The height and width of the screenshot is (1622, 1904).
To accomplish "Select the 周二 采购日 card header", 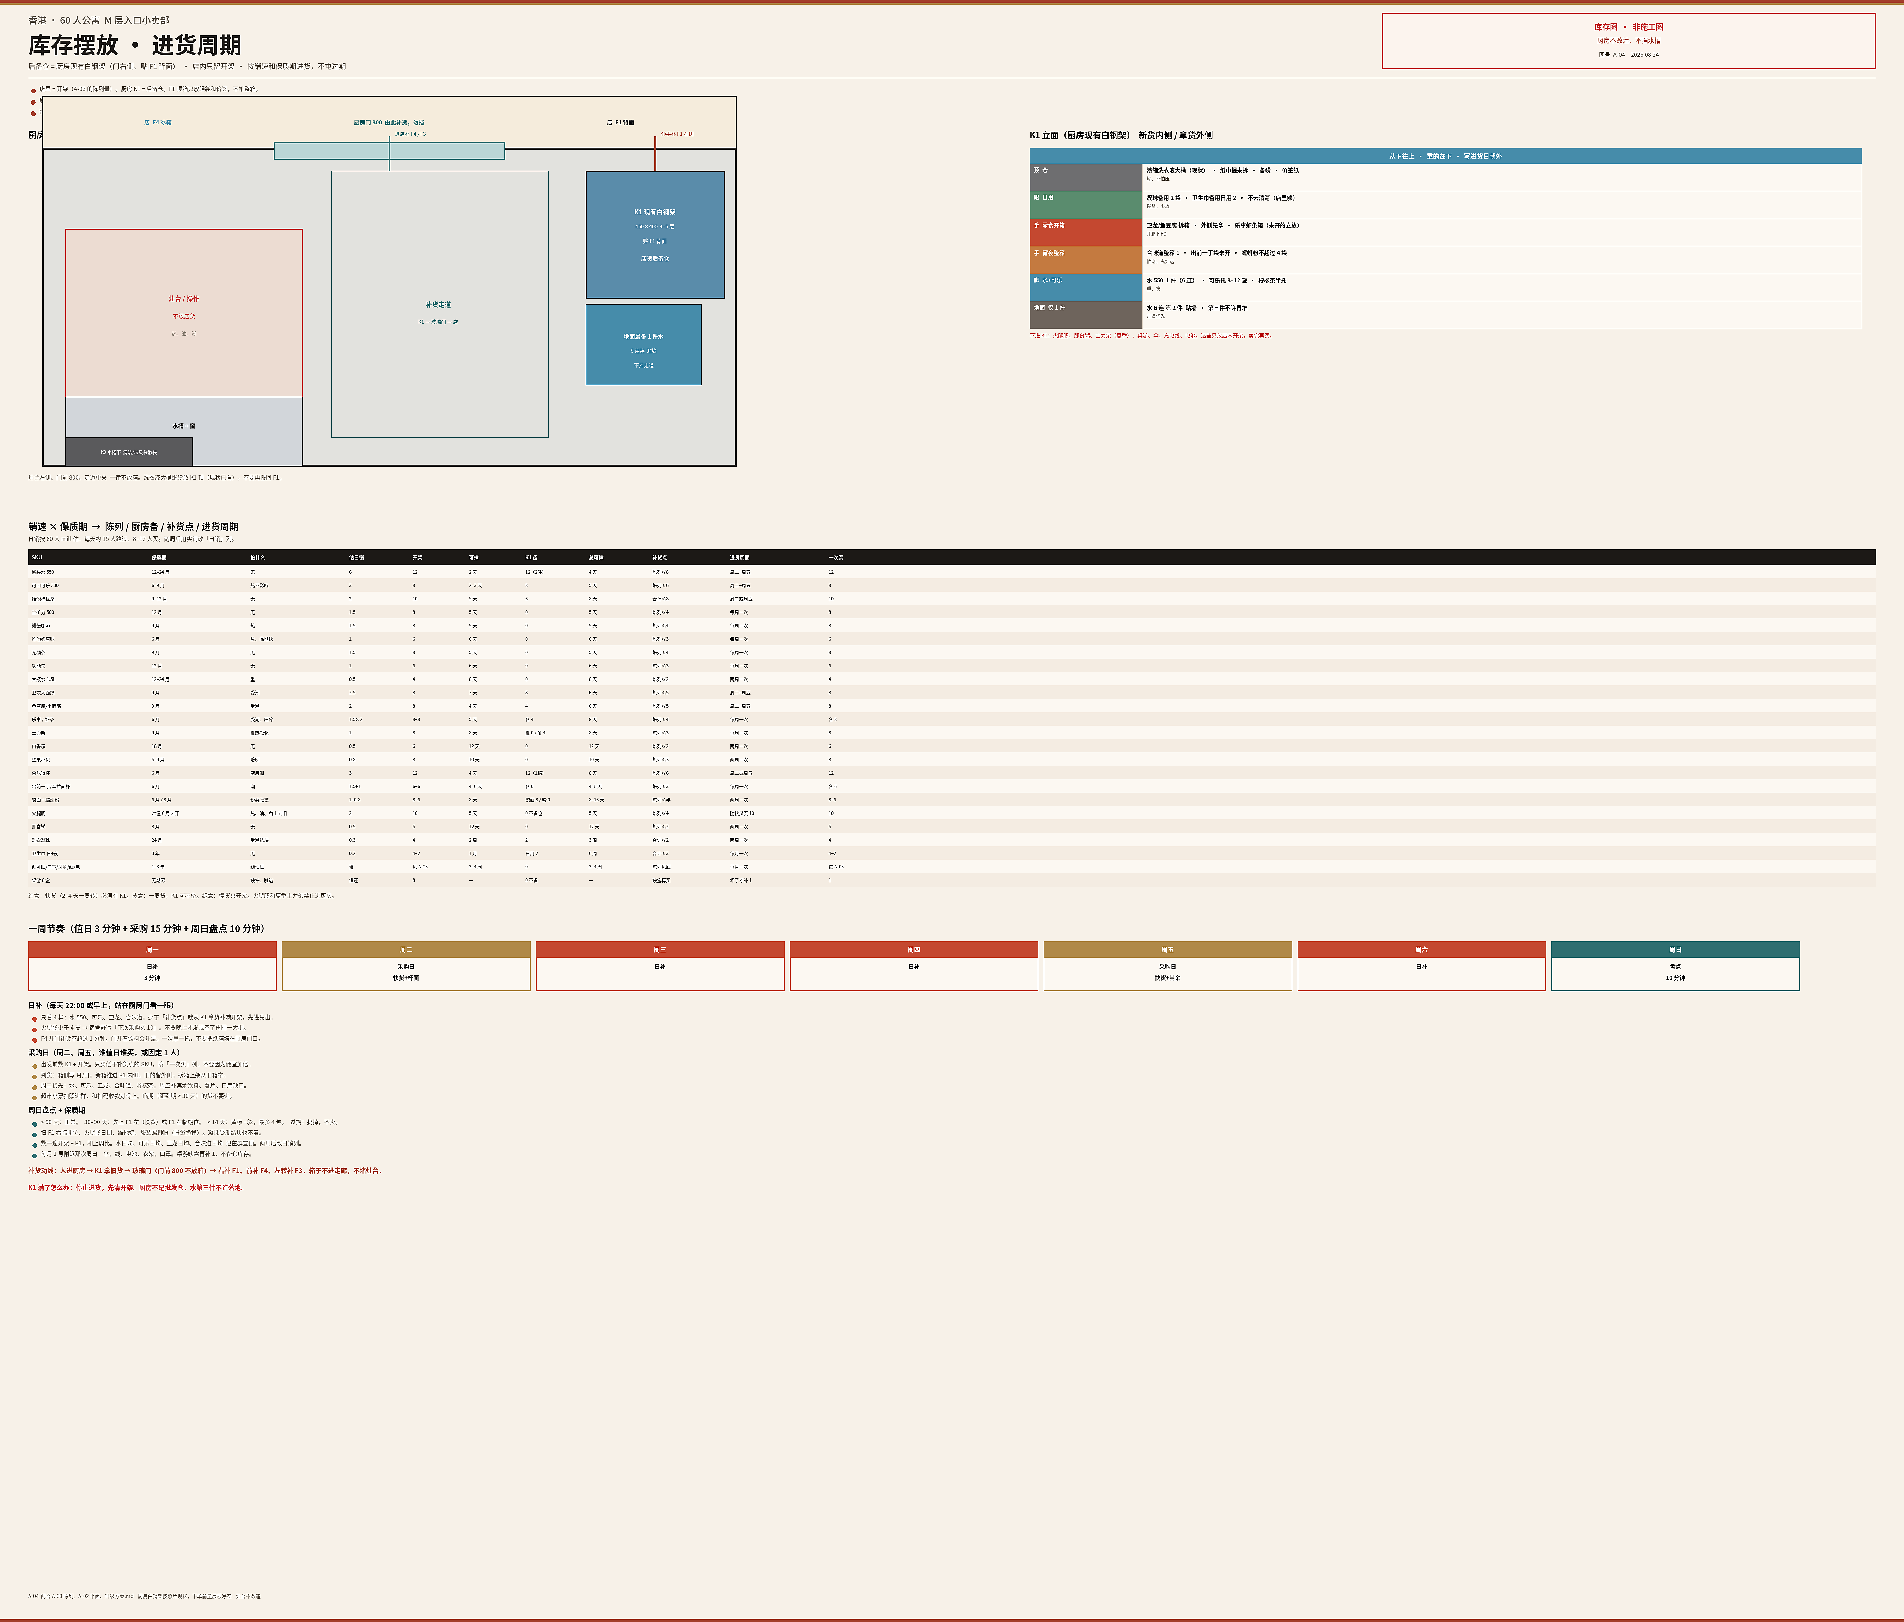I will (x=406, y=949).
